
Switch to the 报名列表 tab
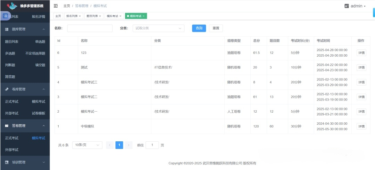click(72, 16)
